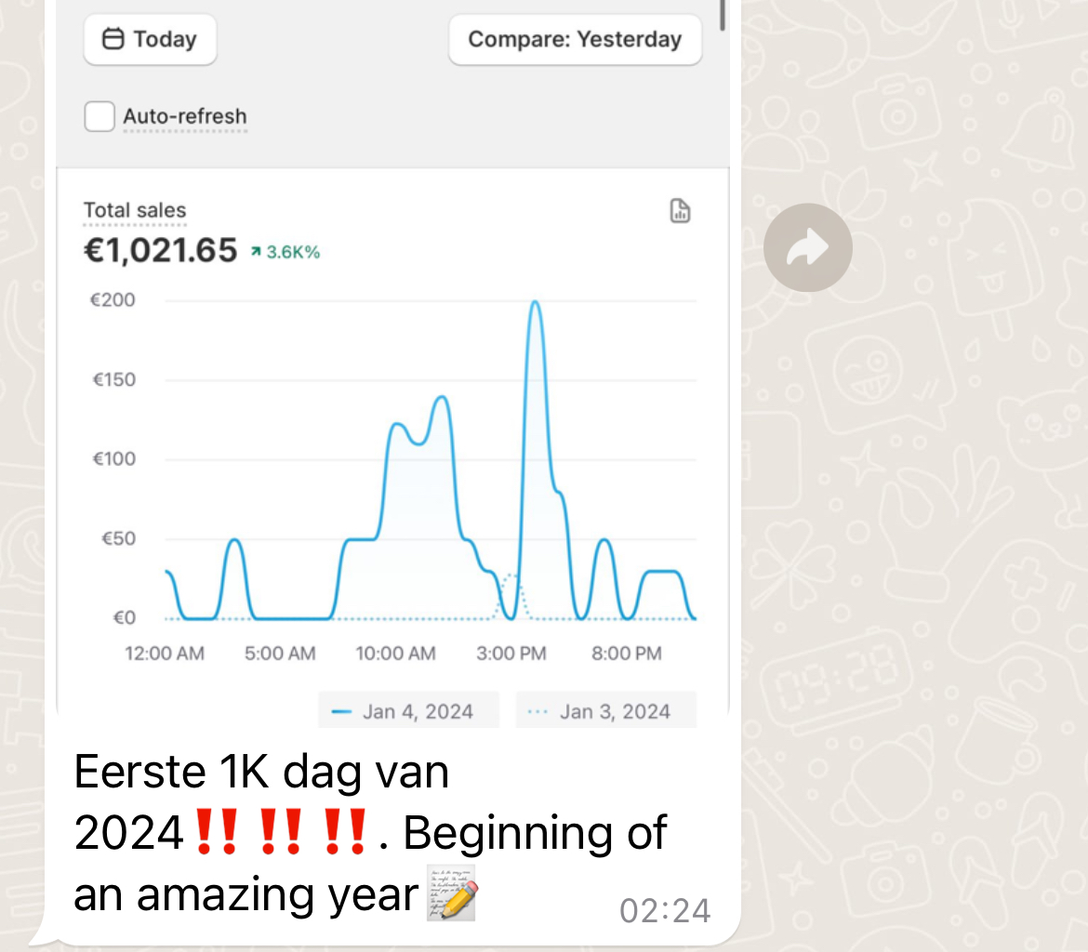Click the €200 peak on the sales chart
The height and width of the screenshot is (952, 1088).
tap(535, 302)
